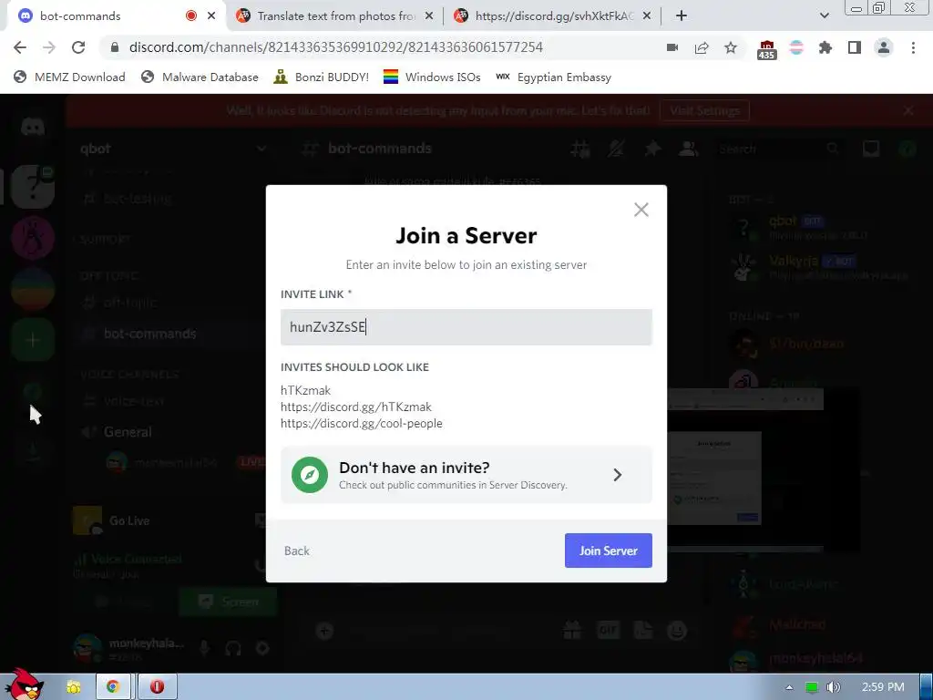933x700 pixels.
Task: Open the threads icon in header
Action: (580, 149)
